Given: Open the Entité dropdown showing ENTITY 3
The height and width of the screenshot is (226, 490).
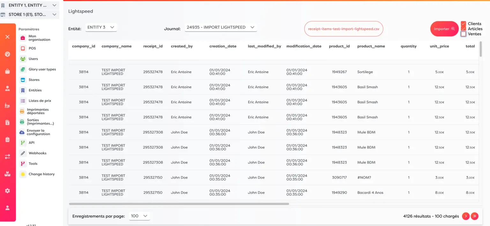Looking at the screenshot, I should pos(101,27).
